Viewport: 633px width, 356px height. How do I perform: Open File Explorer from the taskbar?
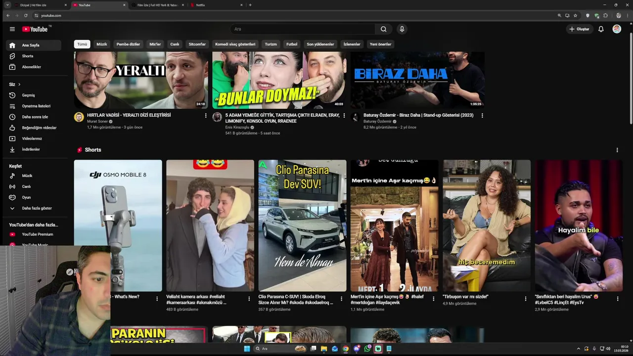point(324,349)
